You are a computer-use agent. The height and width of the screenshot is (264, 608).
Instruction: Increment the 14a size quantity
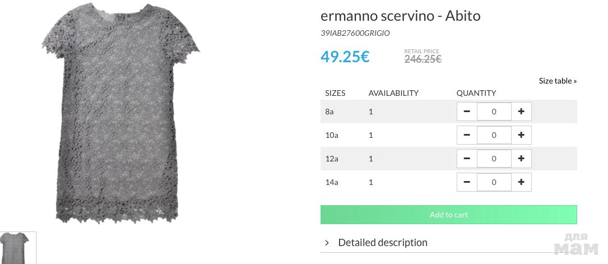click(x=521, y=182)
